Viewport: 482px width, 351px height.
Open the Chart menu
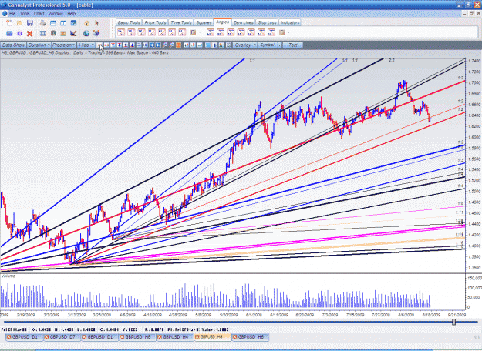click(x=39, y=14)
